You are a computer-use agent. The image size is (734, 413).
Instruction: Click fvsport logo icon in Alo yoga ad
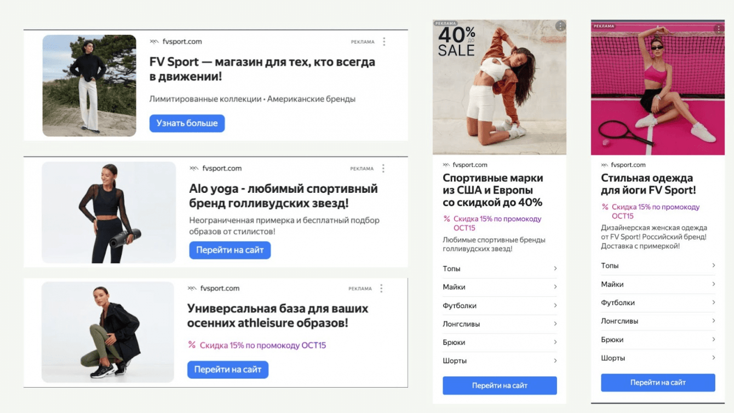pos(194,168)
